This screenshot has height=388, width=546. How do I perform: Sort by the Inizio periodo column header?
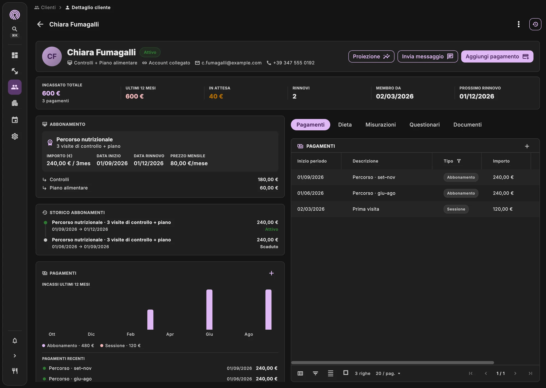click(x=312, y=161)
